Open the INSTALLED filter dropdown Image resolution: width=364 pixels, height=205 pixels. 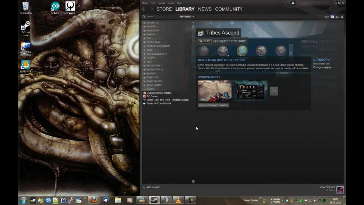point(187,17)
